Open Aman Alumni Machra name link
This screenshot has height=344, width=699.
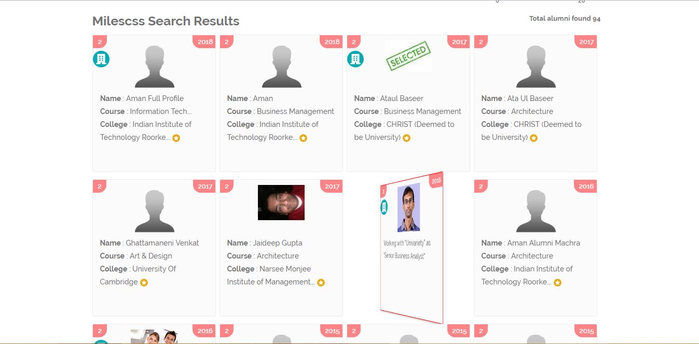544,243
